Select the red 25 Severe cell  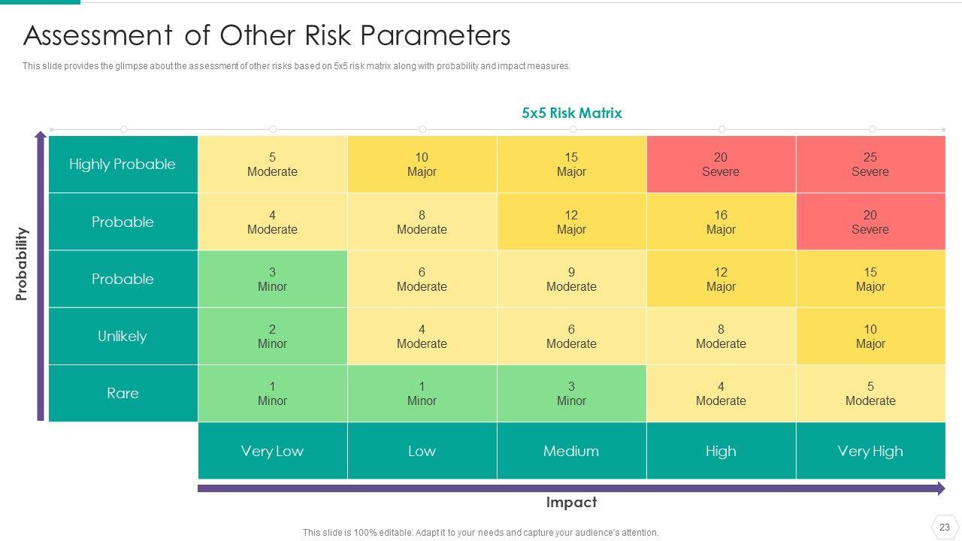click(x=870, y=165)
